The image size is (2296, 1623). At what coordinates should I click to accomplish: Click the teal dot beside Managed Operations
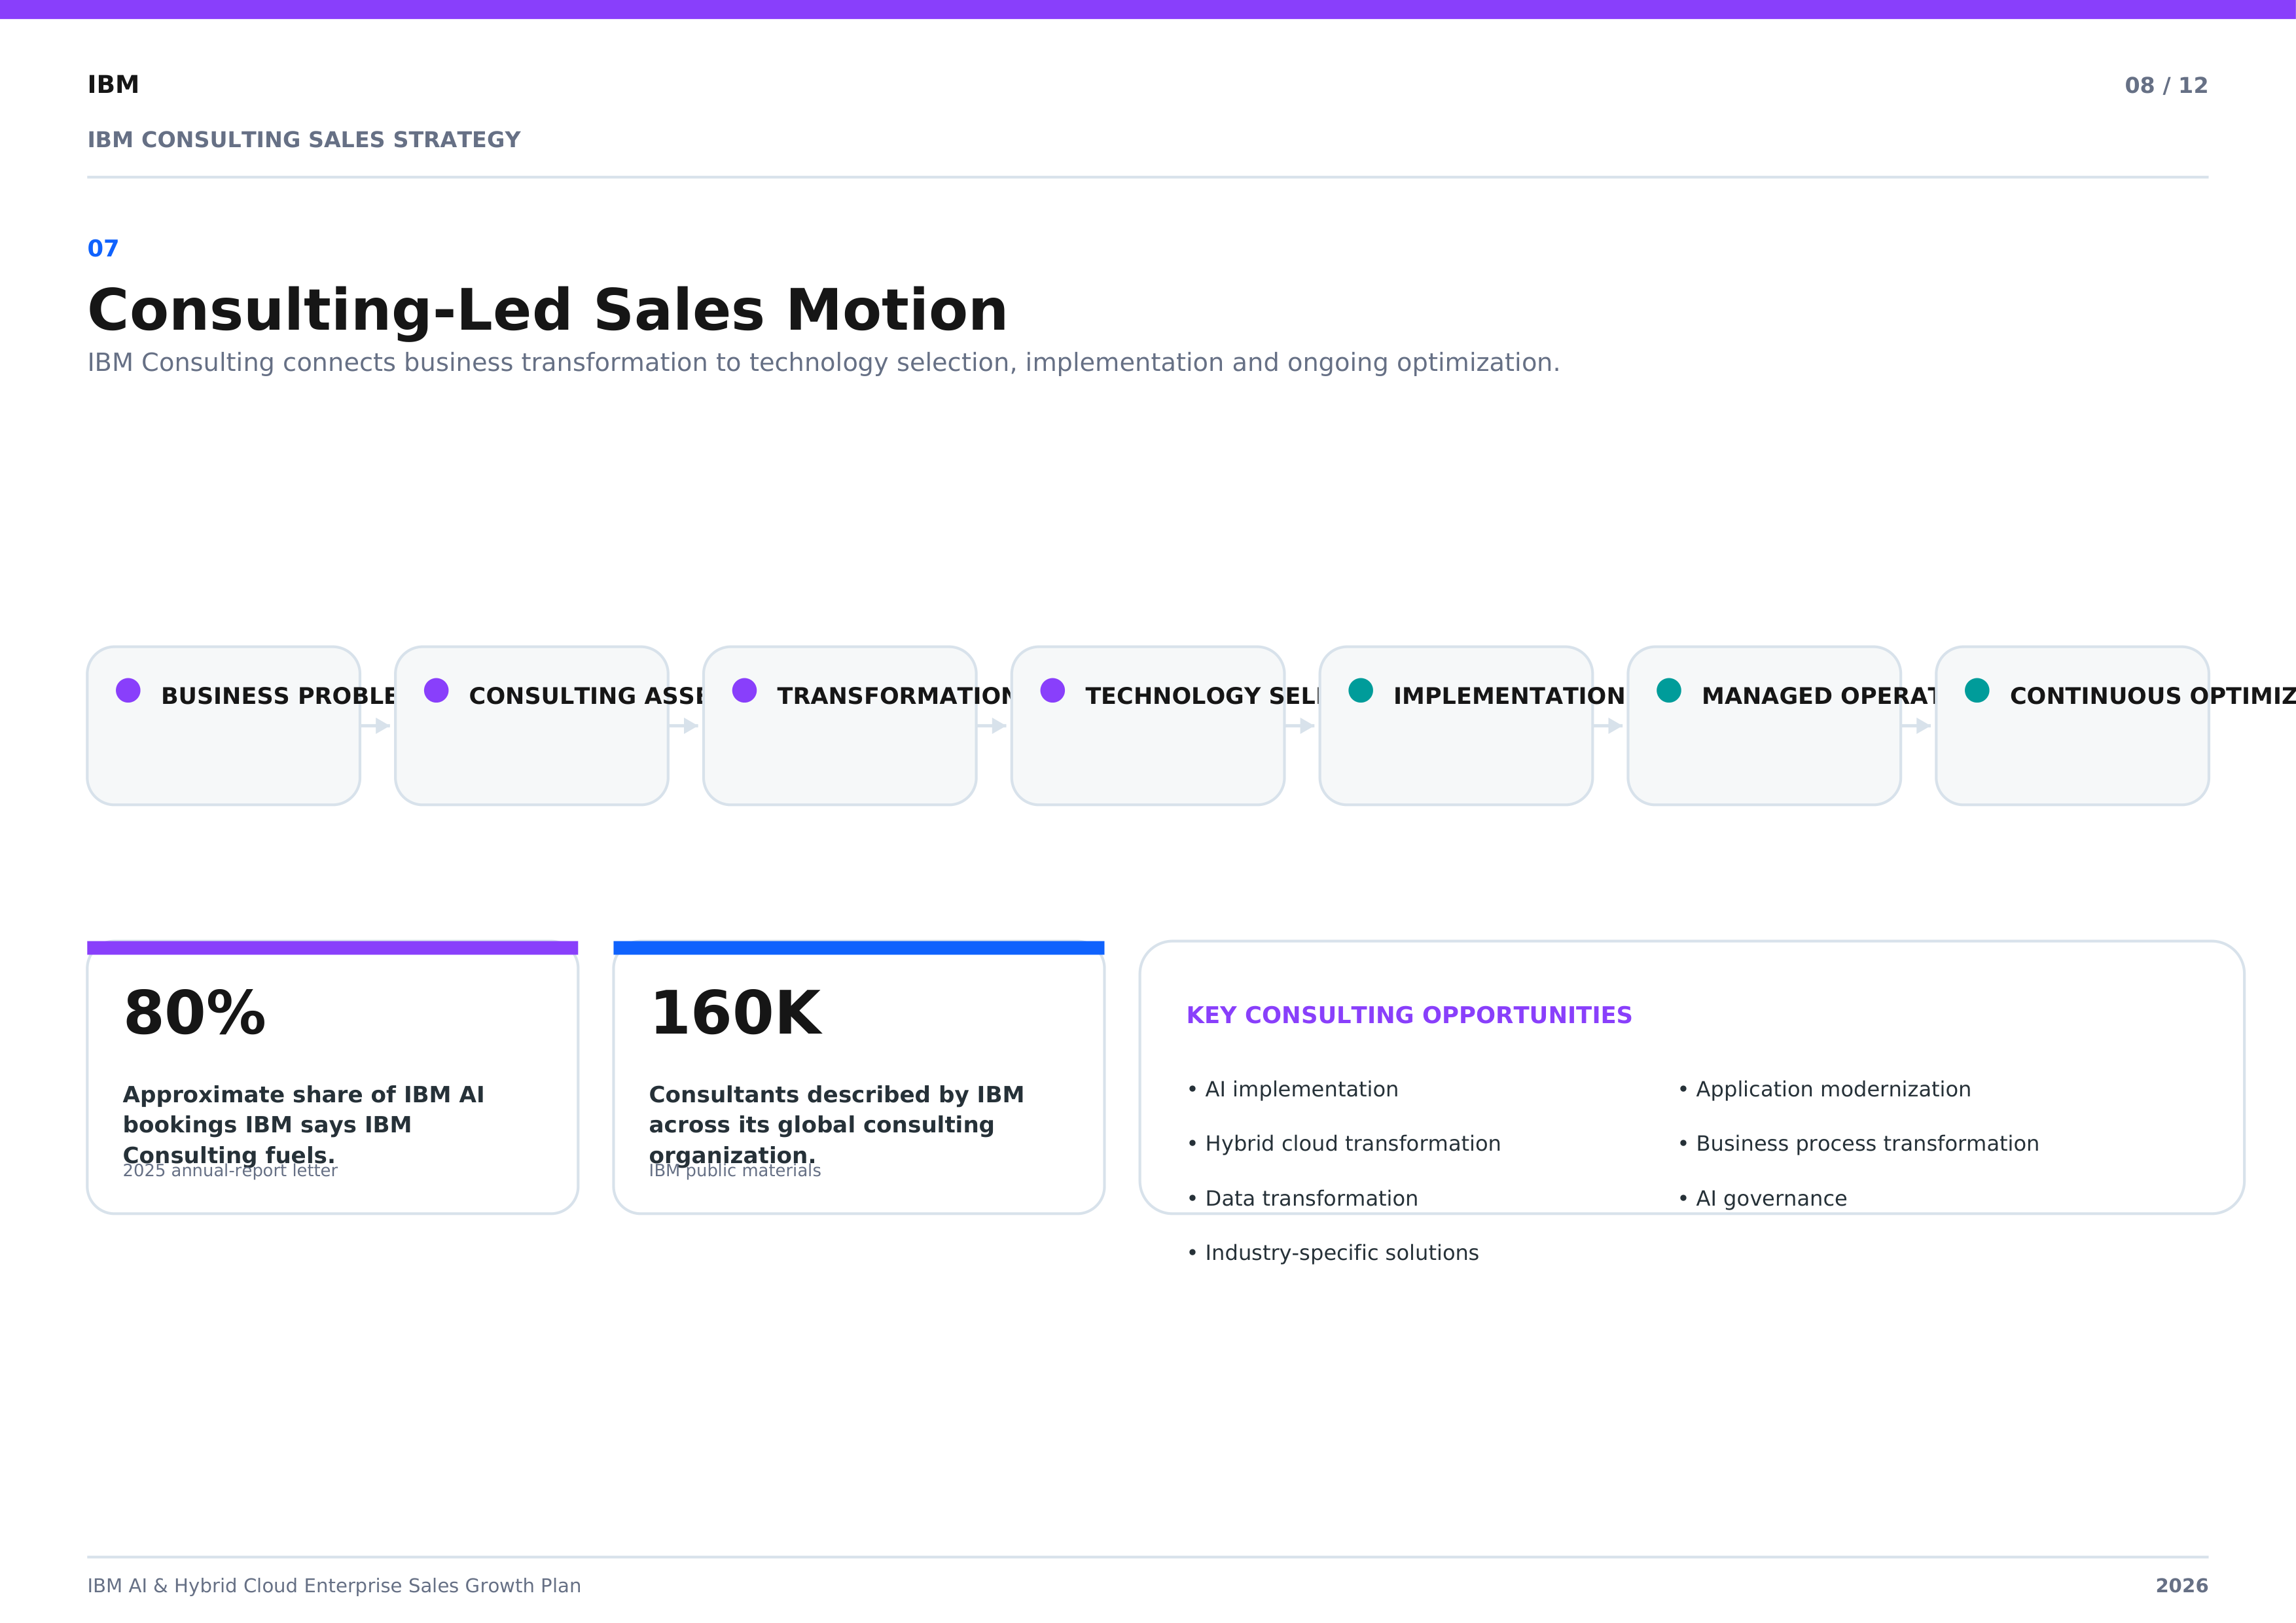pos(1668,691)
